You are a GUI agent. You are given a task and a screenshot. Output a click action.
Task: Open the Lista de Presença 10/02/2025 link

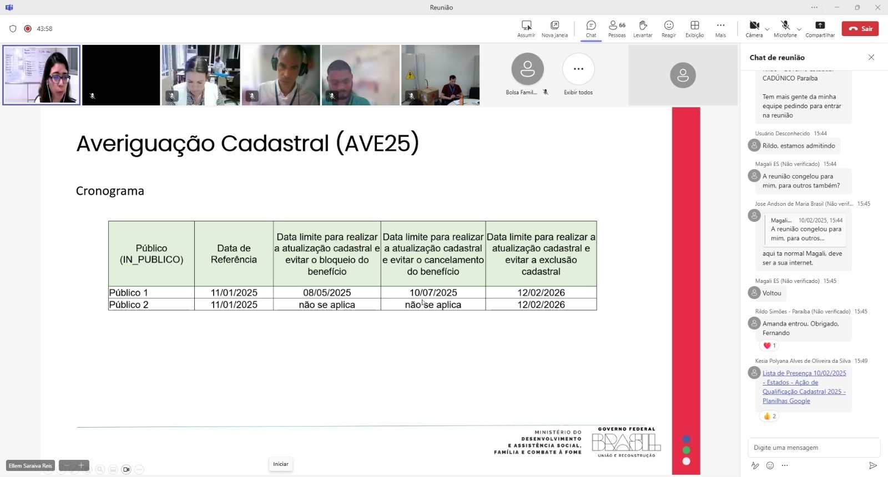click(804, 373)
